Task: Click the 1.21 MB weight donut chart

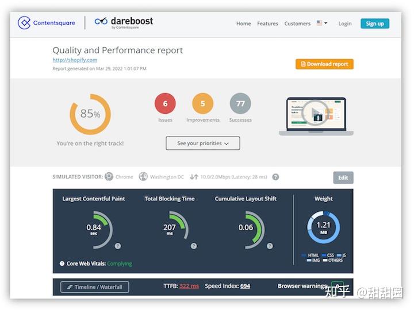Action: pos(323,227)
